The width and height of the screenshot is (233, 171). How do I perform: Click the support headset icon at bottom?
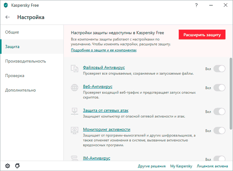[18, 166]
